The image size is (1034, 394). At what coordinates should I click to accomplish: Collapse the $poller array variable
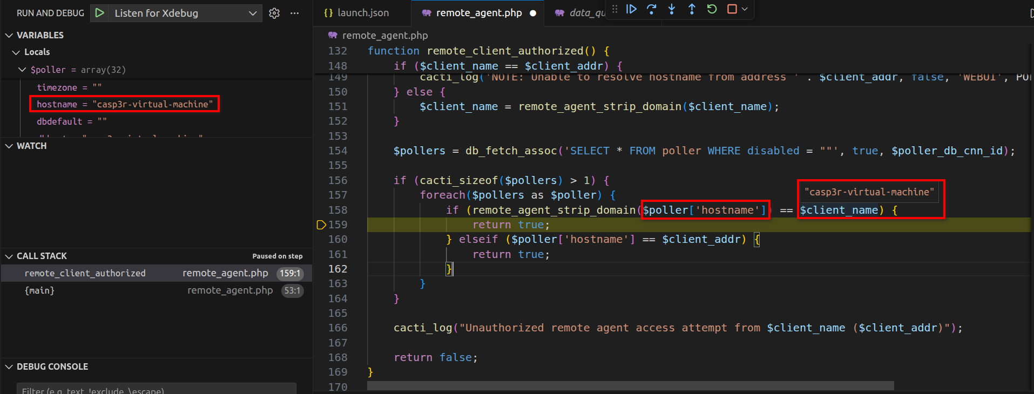pyautogui.click(x=22, y=70)
